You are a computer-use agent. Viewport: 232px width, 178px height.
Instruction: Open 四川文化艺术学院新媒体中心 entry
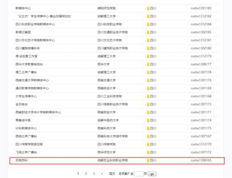click(35, 40)
